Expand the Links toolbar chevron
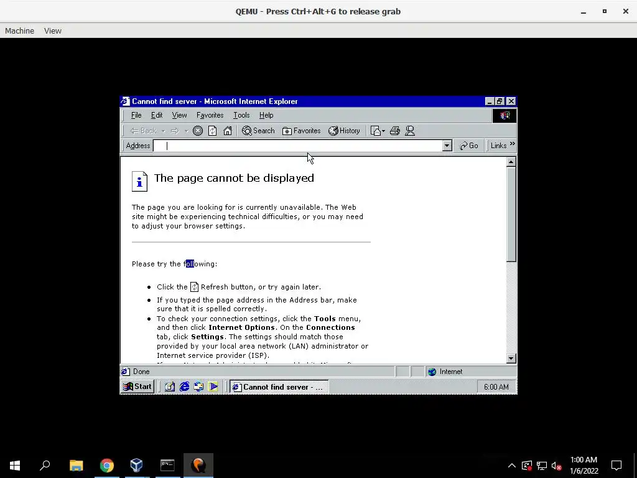This screenshot has width=637, height=478. [513, 144]
